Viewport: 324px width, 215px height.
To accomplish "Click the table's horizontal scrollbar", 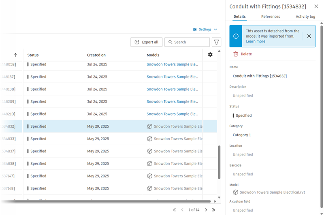I will tap(105, 201).
